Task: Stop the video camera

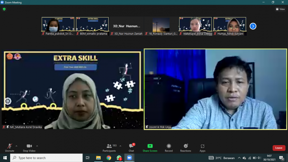Action: coord(29,147)
